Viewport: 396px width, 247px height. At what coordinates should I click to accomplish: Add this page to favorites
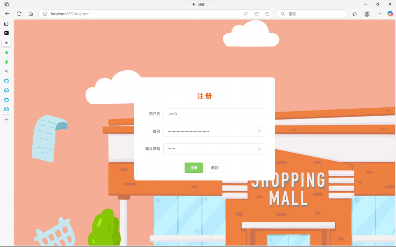(x=267, y=14)
